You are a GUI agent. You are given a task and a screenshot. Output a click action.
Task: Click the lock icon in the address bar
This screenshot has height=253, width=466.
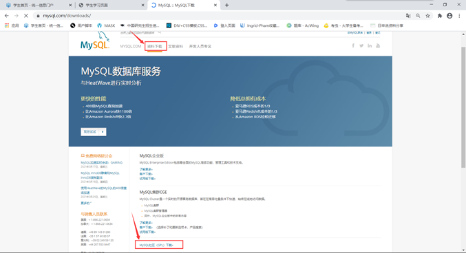click(38, 16)
